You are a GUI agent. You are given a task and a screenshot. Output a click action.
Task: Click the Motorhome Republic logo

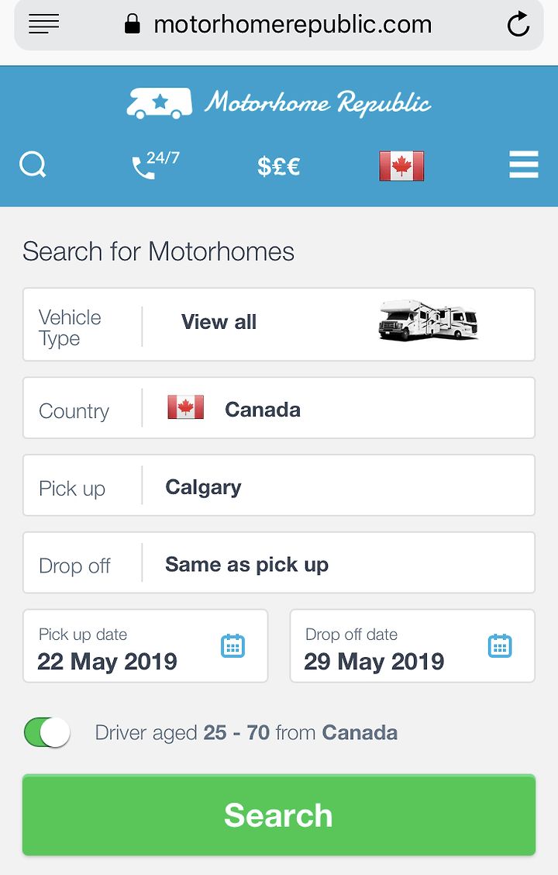[279, 103]
